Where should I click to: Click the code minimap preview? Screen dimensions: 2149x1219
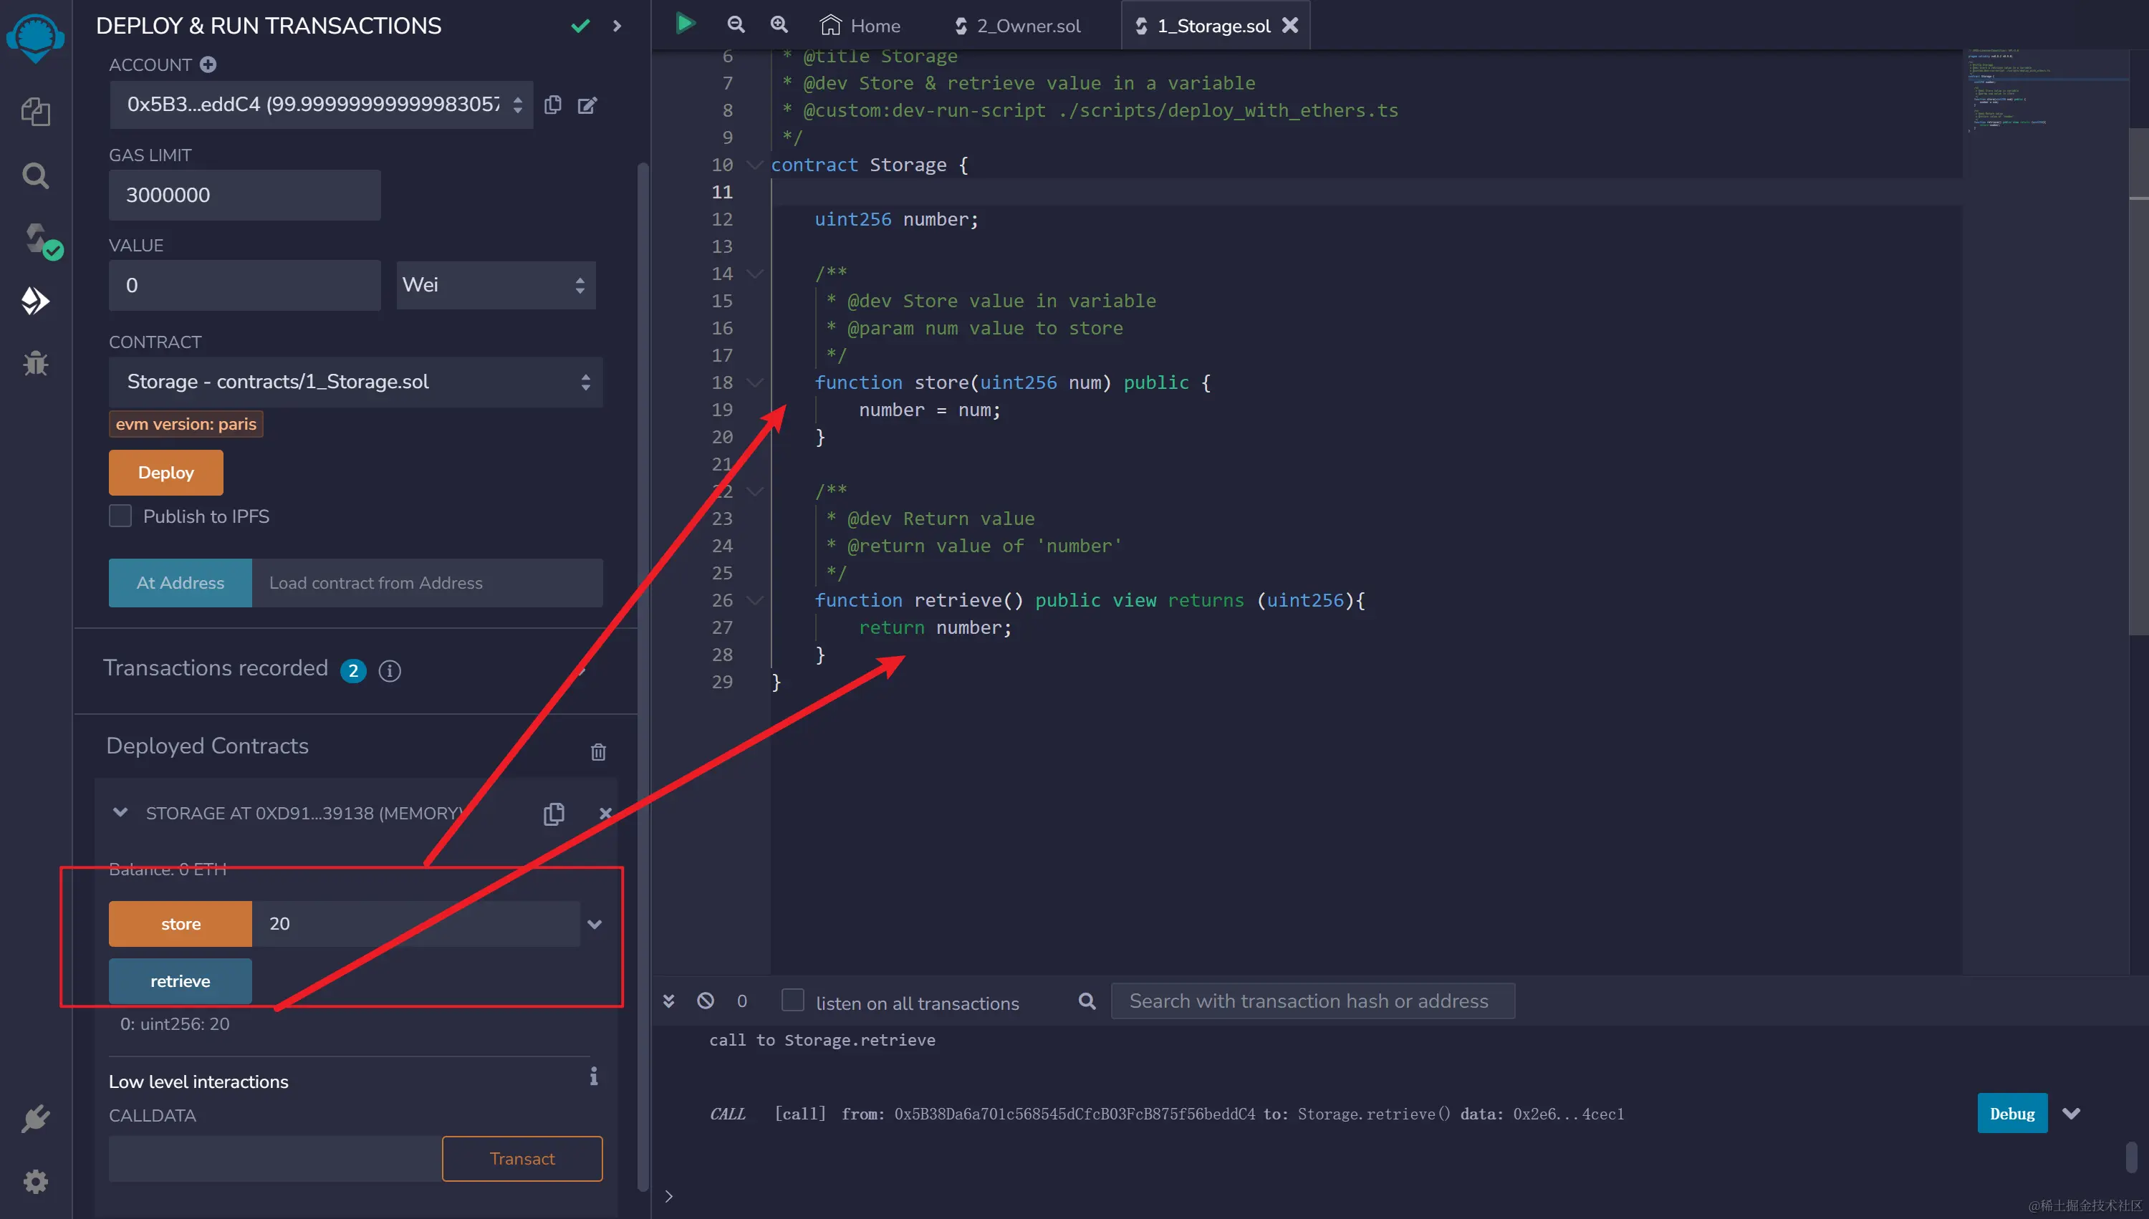pos(2047,90)
